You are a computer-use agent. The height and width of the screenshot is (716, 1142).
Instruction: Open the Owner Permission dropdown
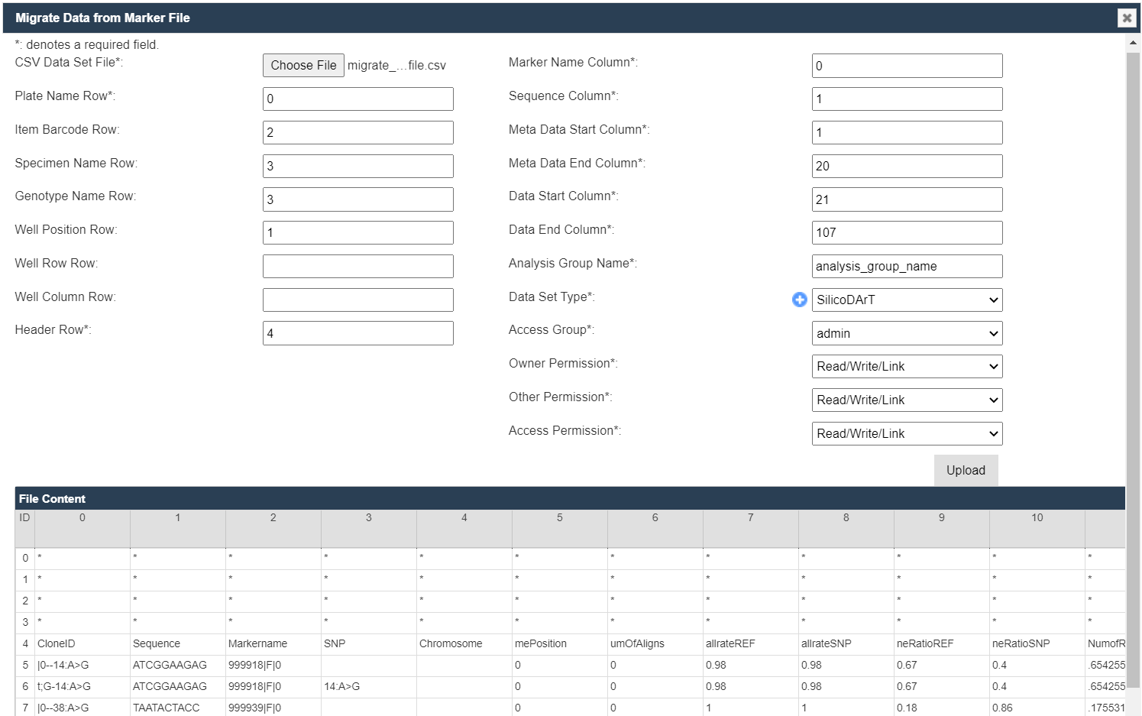(907, 367)
